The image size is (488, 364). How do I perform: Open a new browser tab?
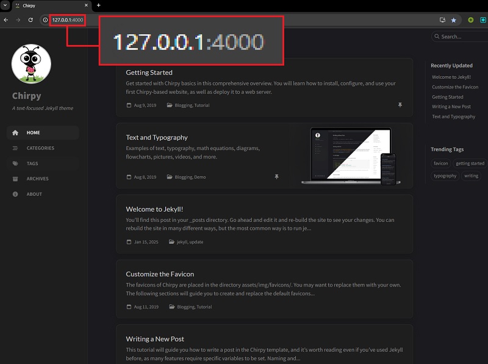(99, 5)
